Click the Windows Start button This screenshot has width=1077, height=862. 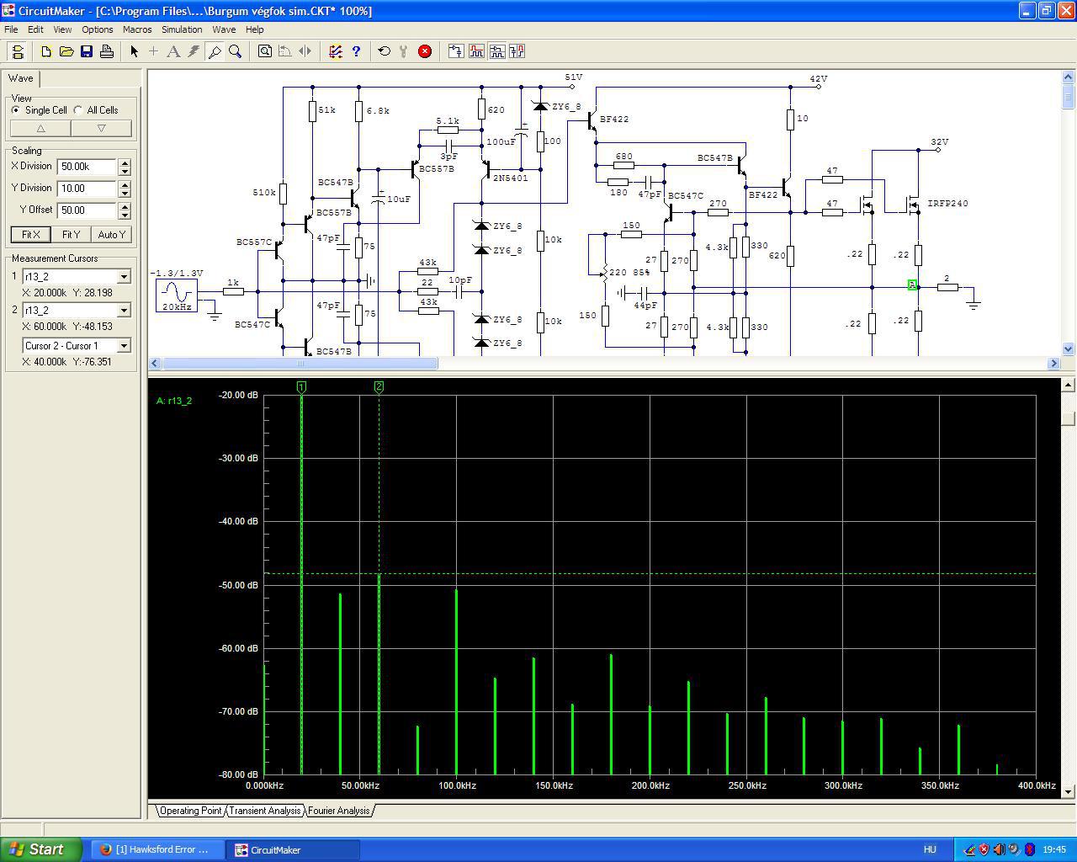point(41,849)
